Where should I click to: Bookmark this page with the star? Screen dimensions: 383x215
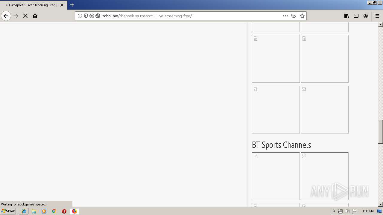pyautogui.click(x=302, y=16)
